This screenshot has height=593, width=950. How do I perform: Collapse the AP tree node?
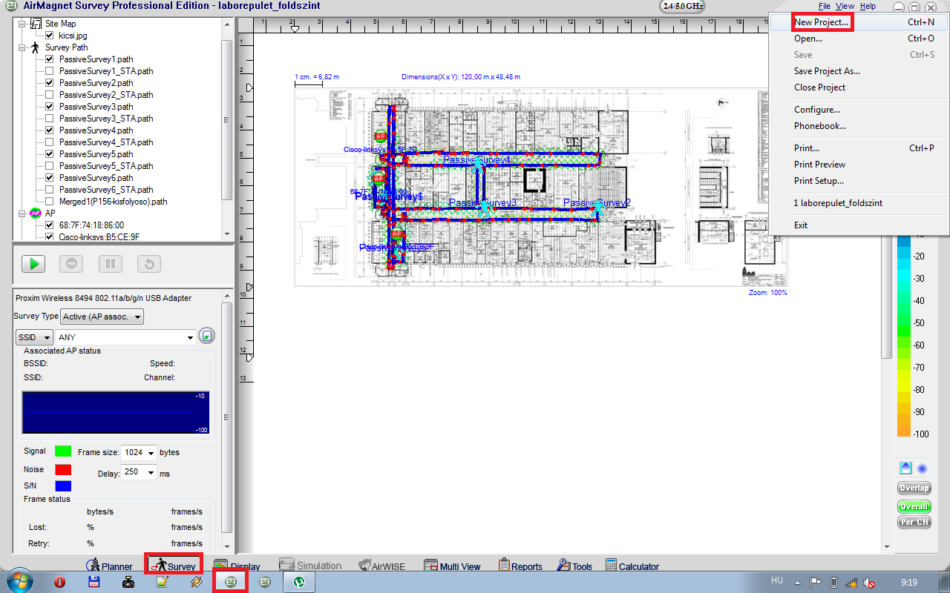click(22, 213)
